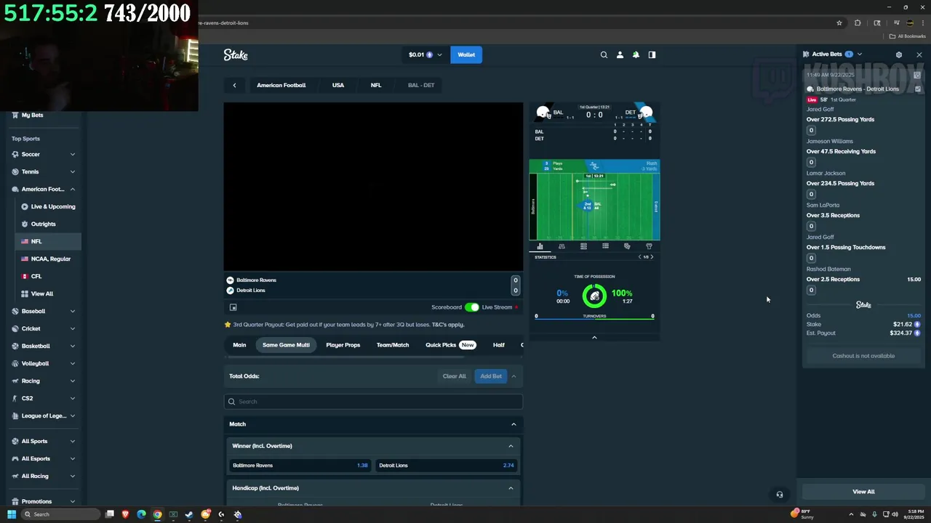
Task: Select the standings table icon in match tracker
Action: (x=583, y=246)
